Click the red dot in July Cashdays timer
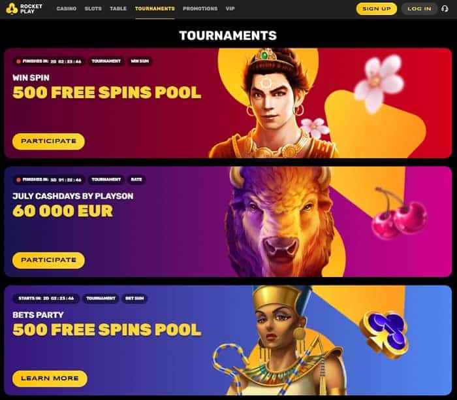 click(x=18, y=180)
